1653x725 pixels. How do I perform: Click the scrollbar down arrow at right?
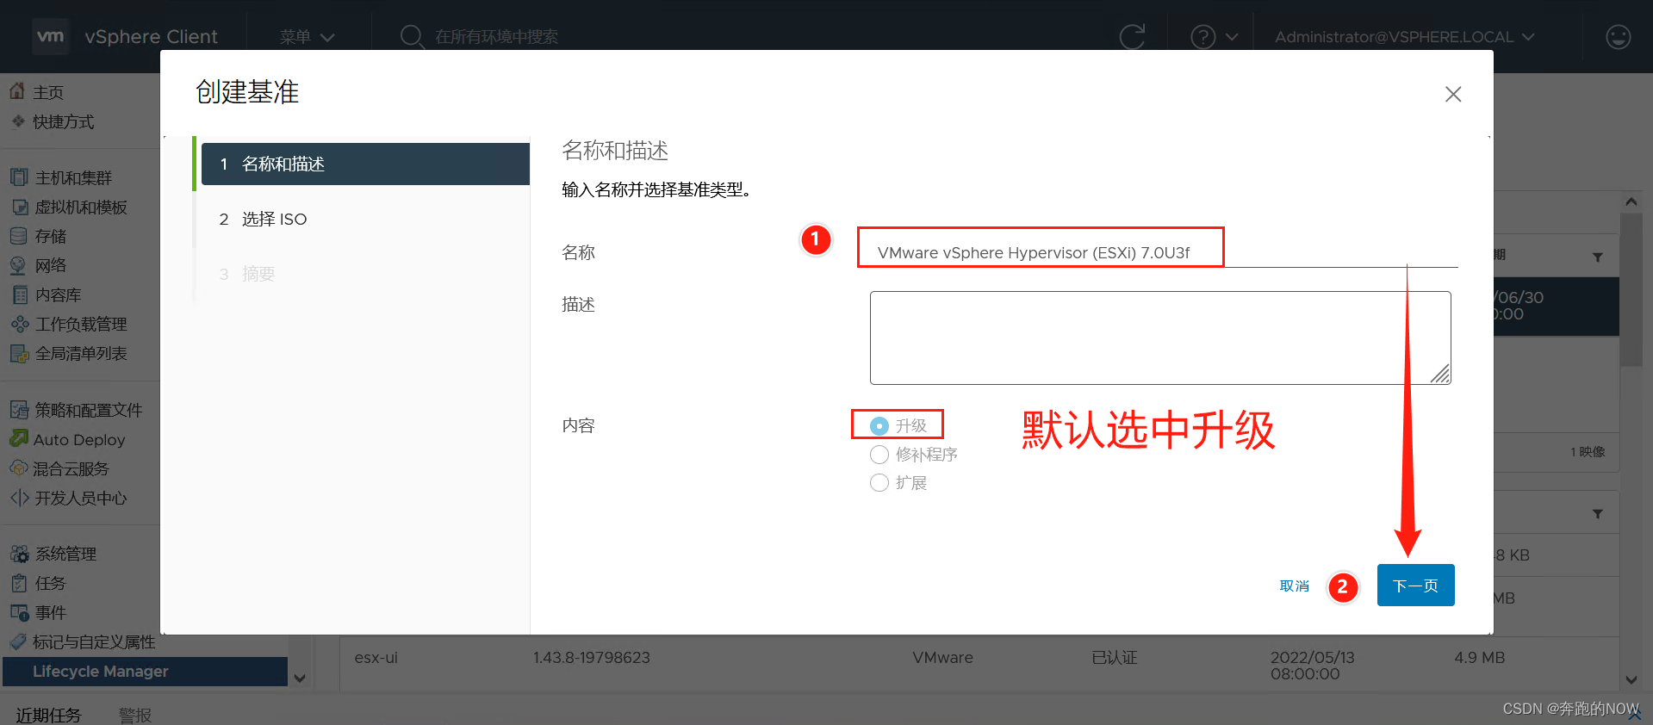[x=1631, y=679]
